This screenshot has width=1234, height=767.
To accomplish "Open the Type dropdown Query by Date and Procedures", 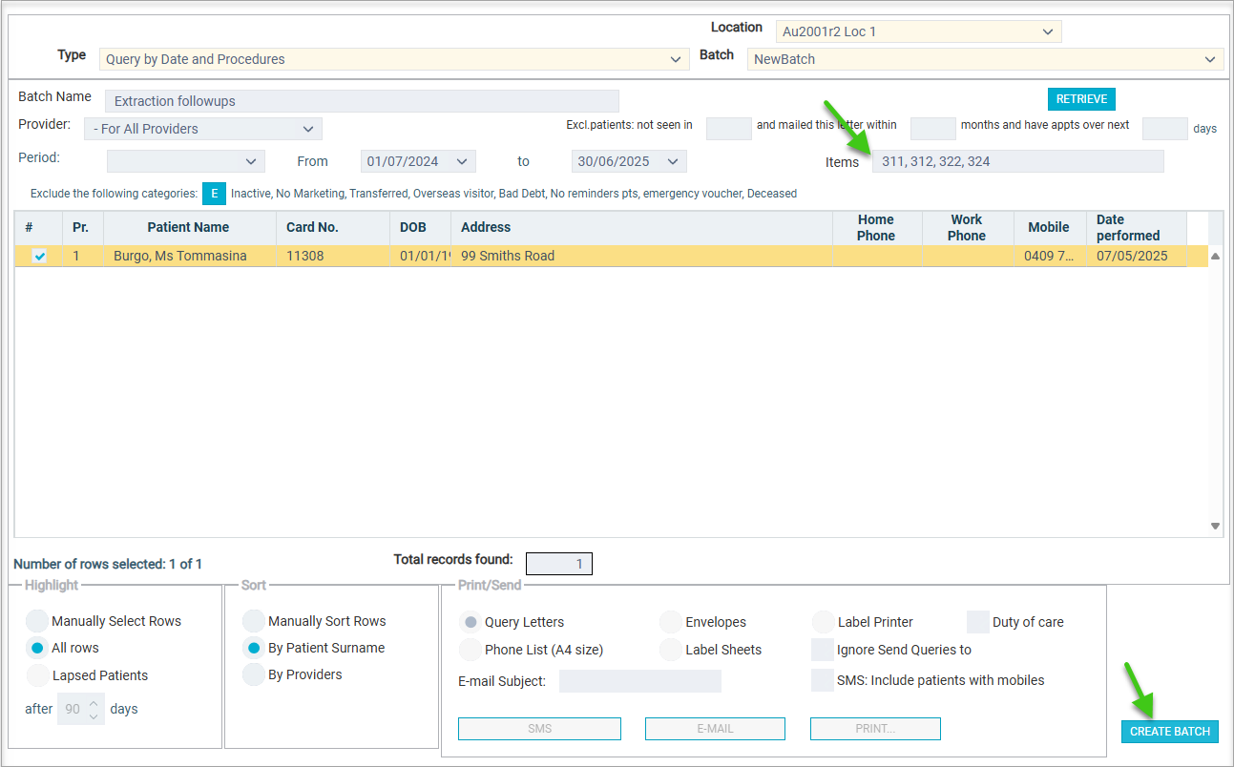I will 394,59.
